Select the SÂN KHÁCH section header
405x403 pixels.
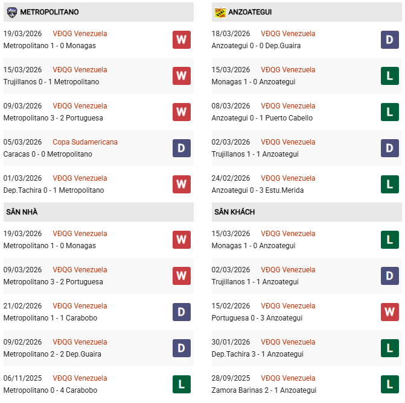[x=234, y=212]
